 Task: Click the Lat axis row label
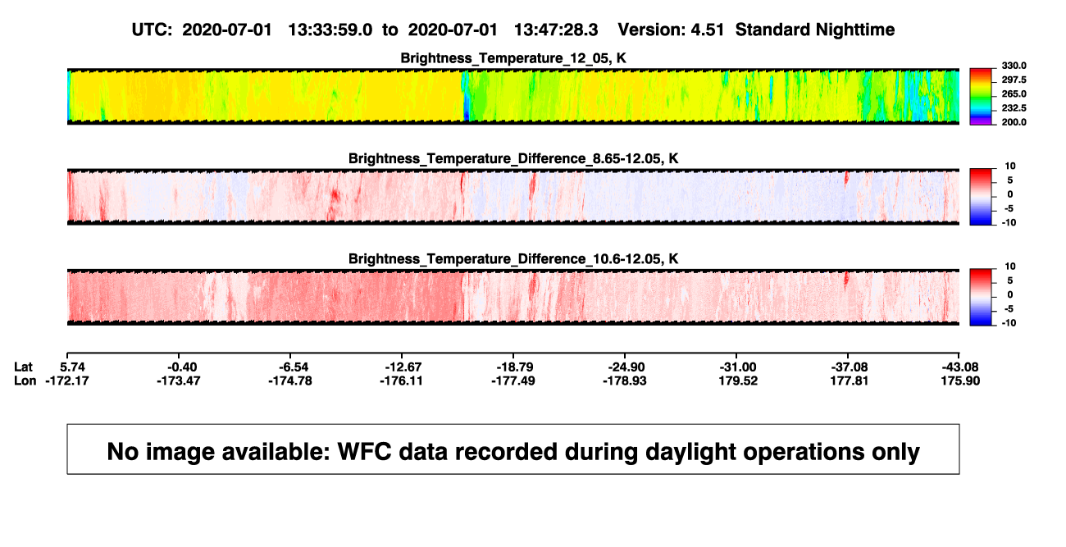coord(24,367)
